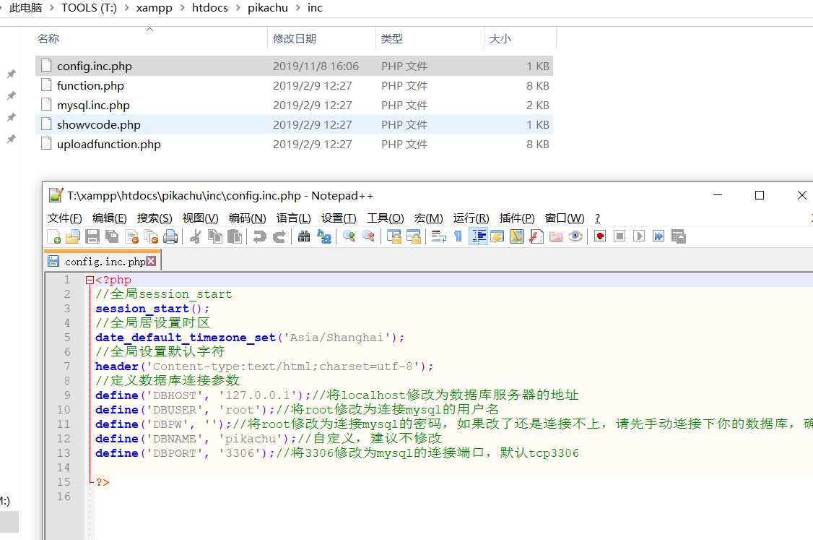Select the mysql.inc.php file in Explorer

point(294,106)
